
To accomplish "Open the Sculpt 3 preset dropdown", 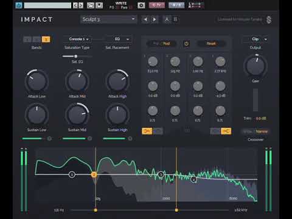I will coord(108,19).
